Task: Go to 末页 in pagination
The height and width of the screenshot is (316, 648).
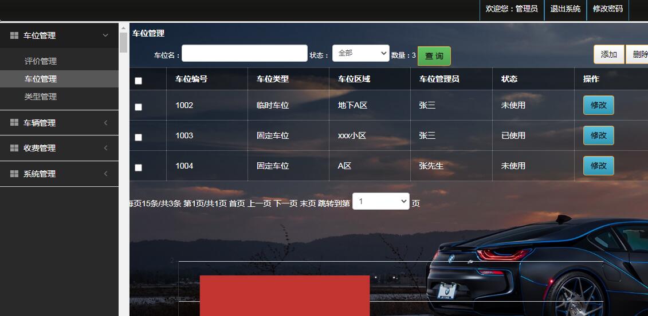Action: pyautogui.click(x=308, y=203)
